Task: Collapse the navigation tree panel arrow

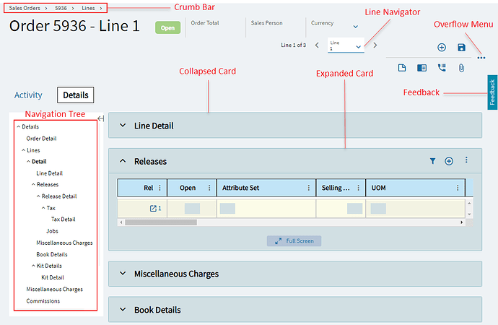Action: click(100, 118)
